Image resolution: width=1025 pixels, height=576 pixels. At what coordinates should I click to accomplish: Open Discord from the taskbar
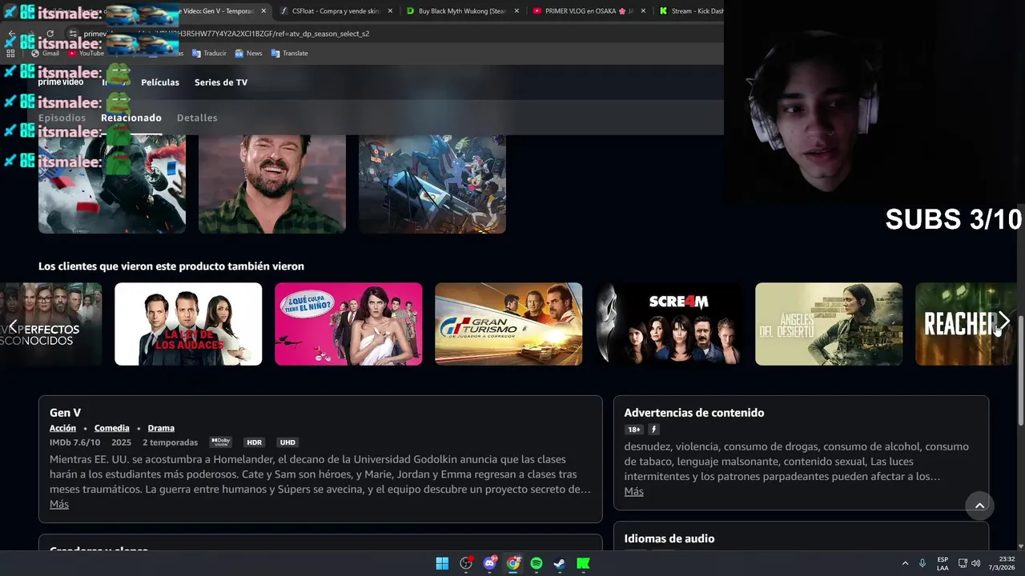point(489,563)
